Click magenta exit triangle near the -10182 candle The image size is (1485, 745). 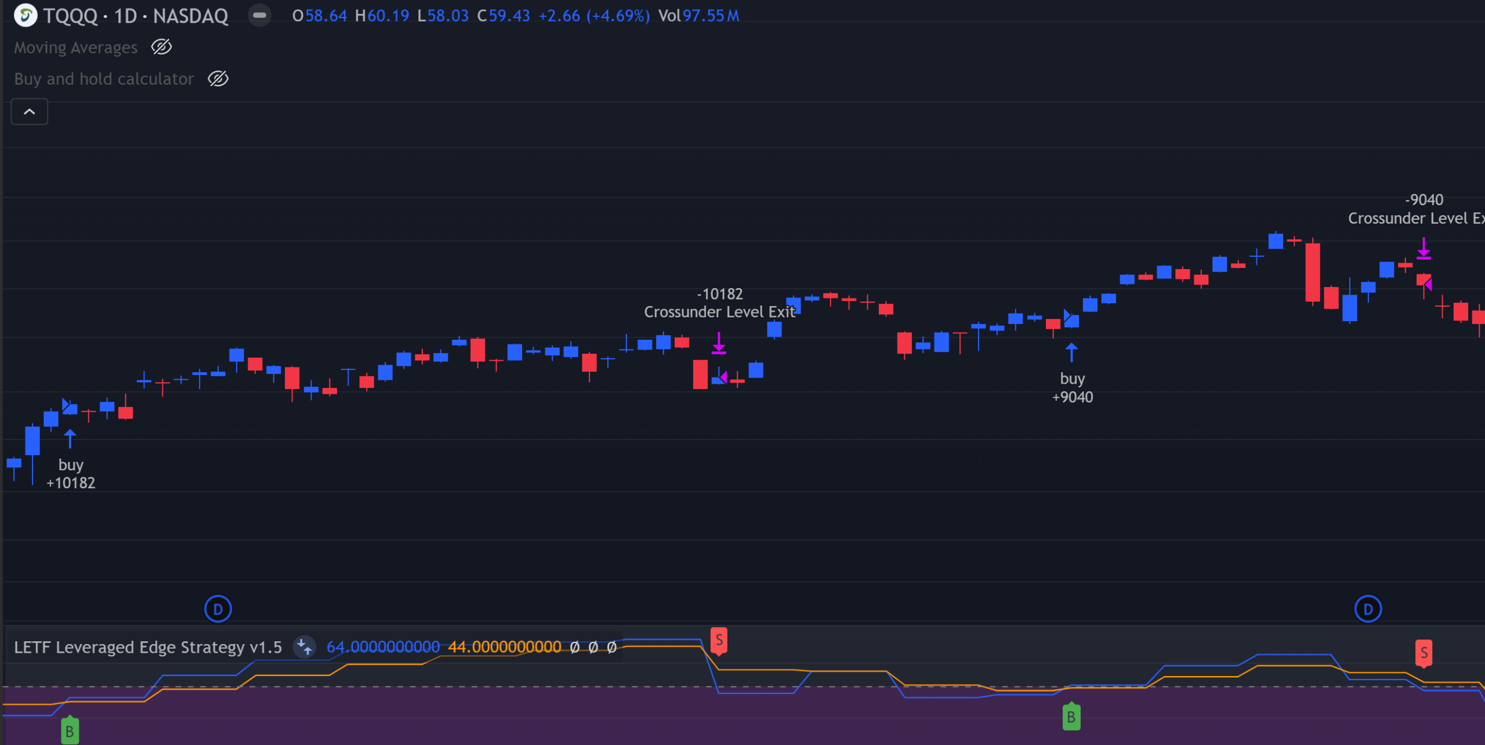coord(723,378)
